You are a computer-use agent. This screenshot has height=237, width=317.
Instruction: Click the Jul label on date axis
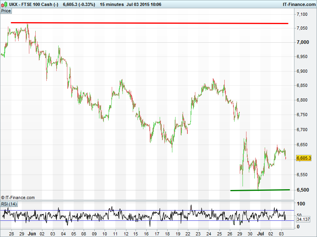pyautogui.click(x=259, y=233)
